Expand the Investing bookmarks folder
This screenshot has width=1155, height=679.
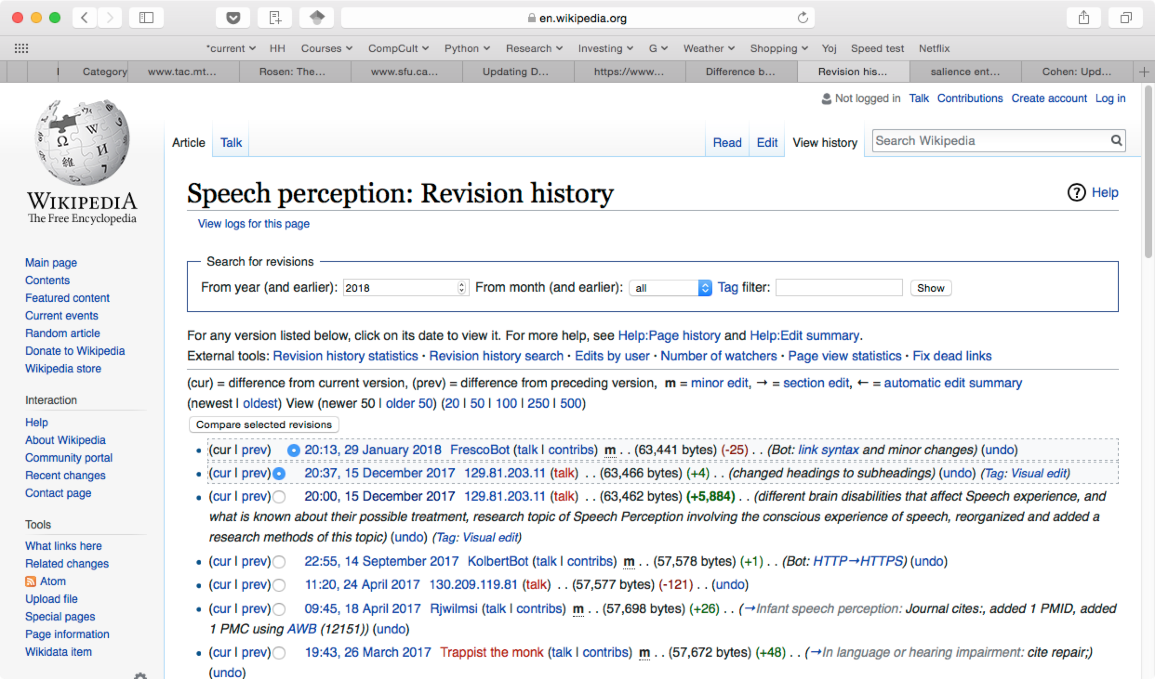click(x=605, y=48)
